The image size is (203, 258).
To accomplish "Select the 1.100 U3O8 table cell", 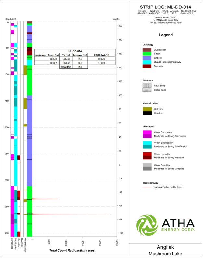I will click(104, 63).
